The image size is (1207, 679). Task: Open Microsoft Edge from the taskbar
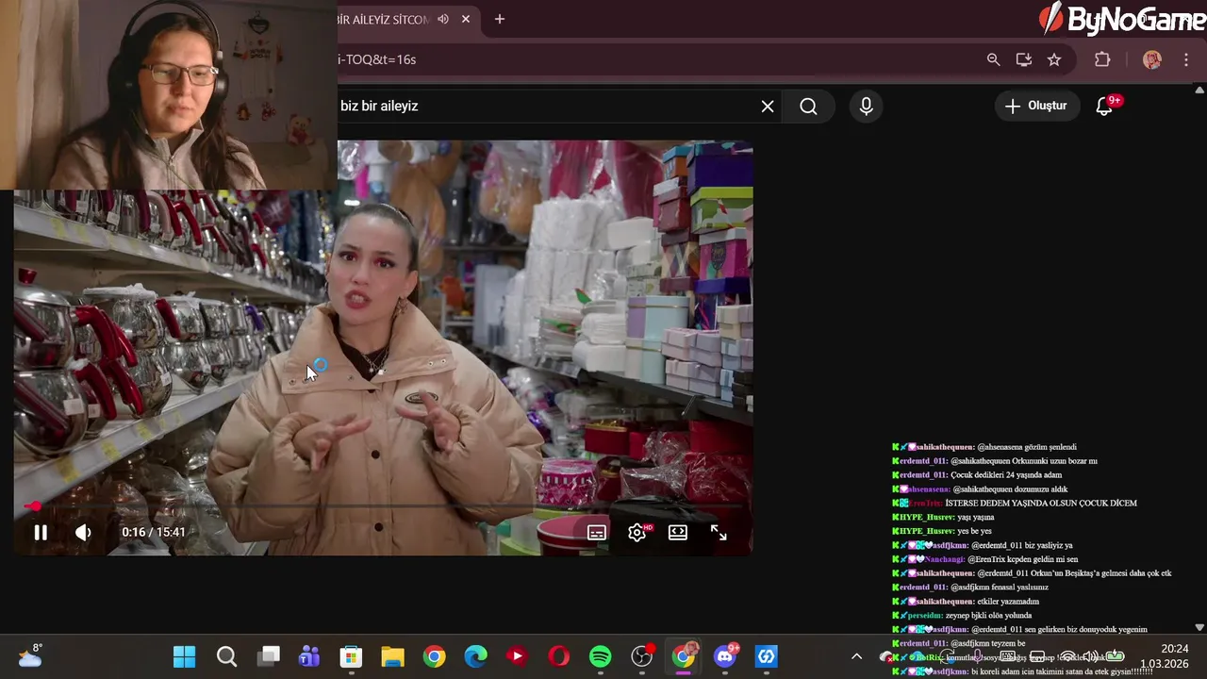point(475,656)
